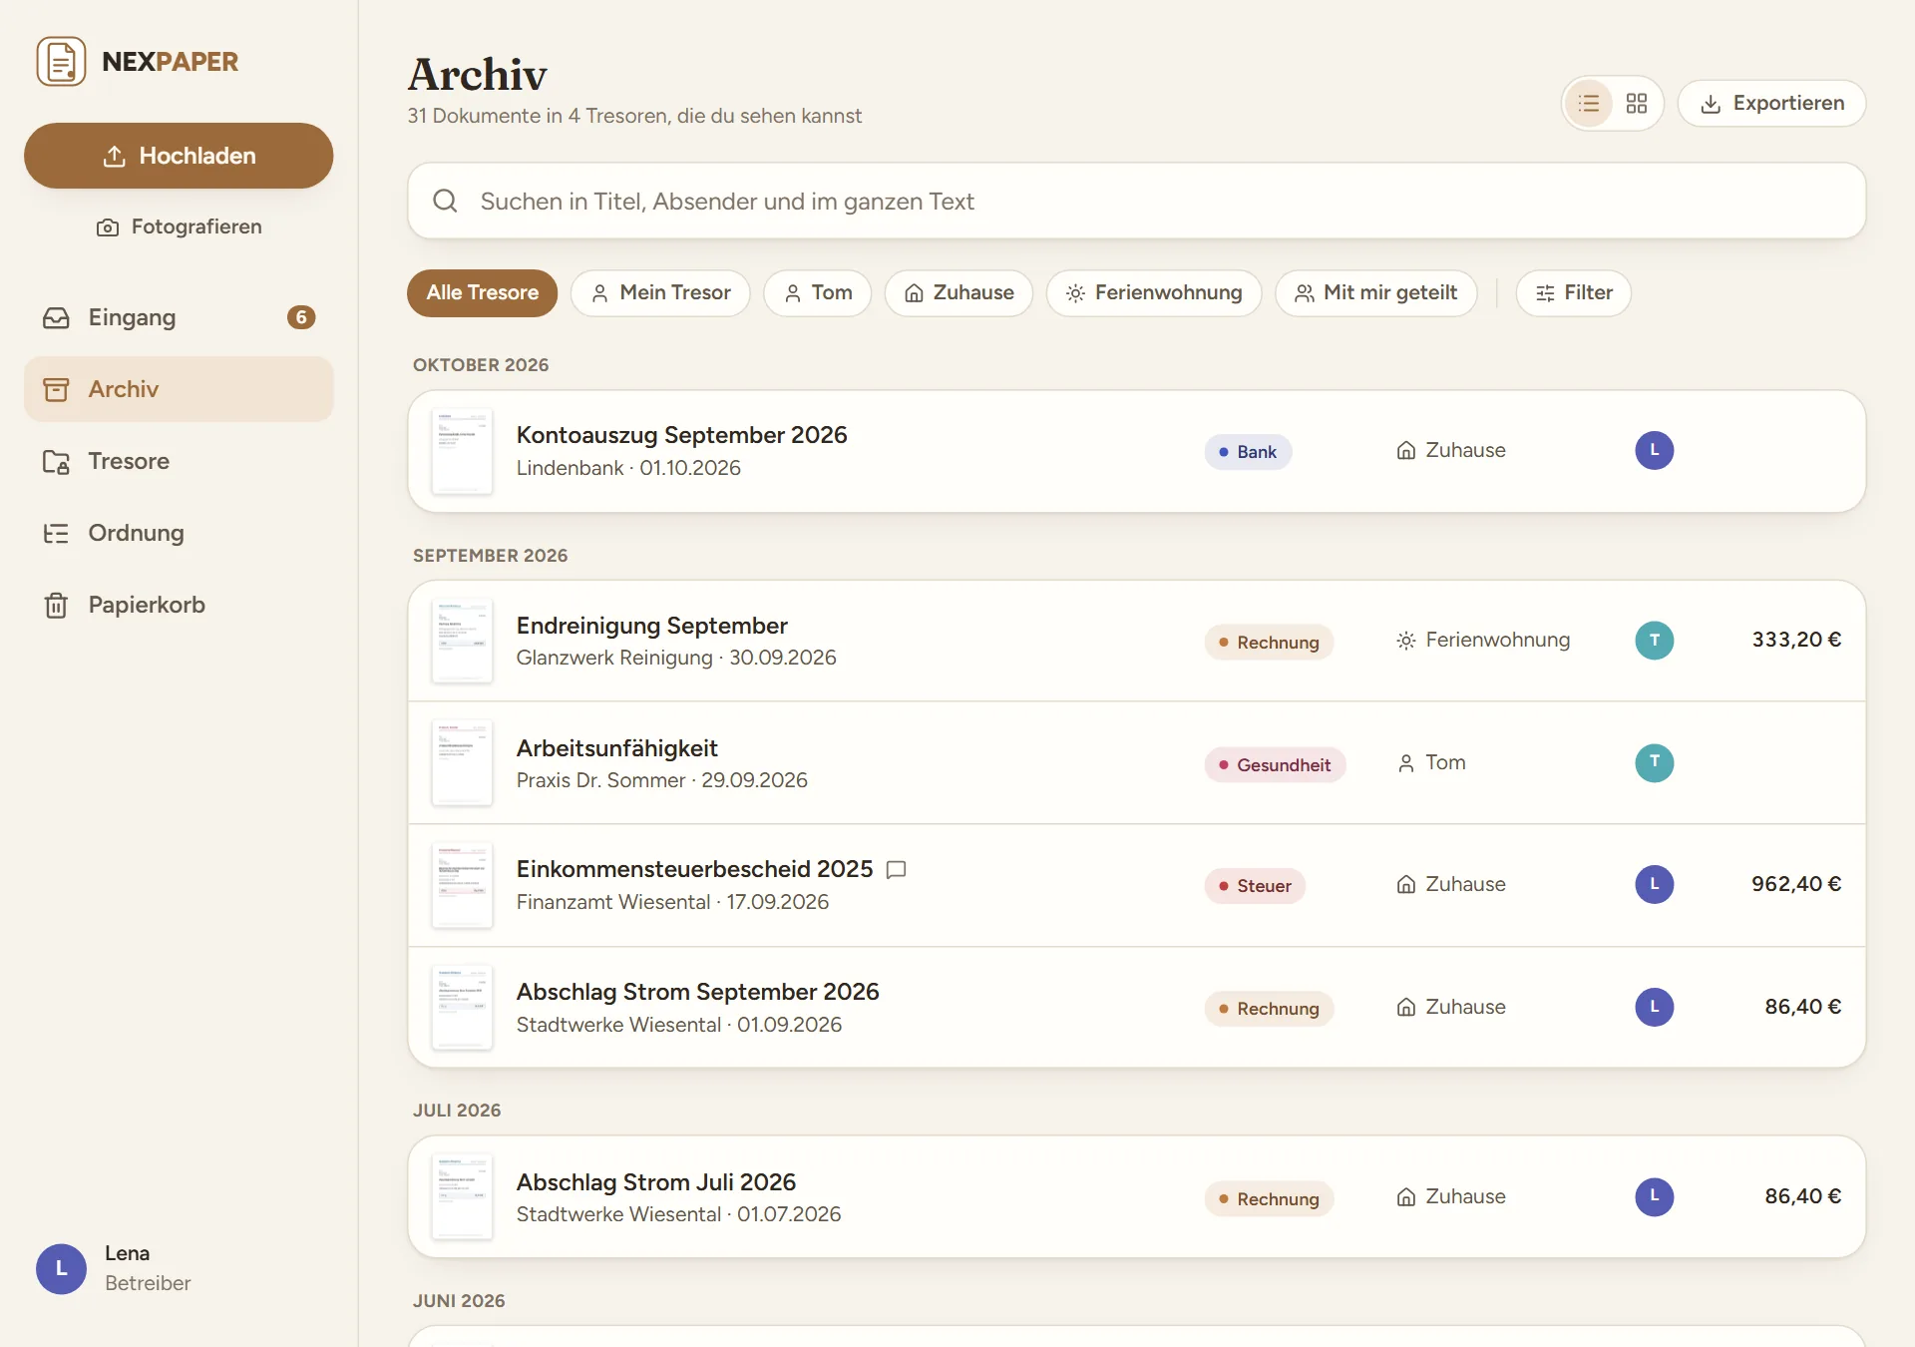Open Abschlag Strom September 2026
Viewport: 1915px width, 1347px height.
point(1136,1008)
